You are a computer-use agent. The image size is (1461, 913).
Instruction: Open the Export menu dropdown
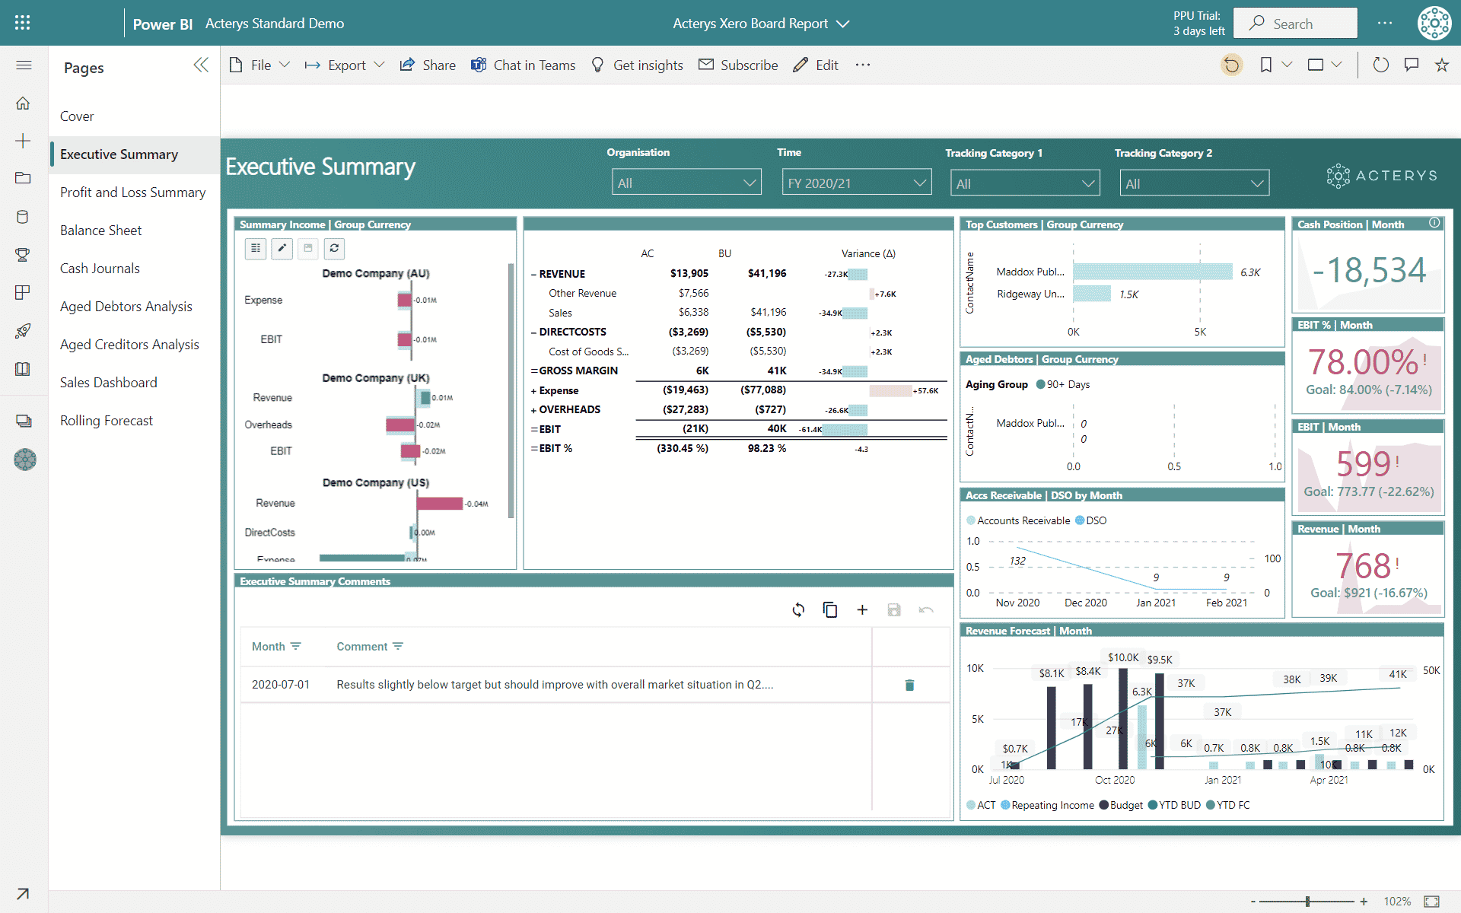tap(345, 65)
